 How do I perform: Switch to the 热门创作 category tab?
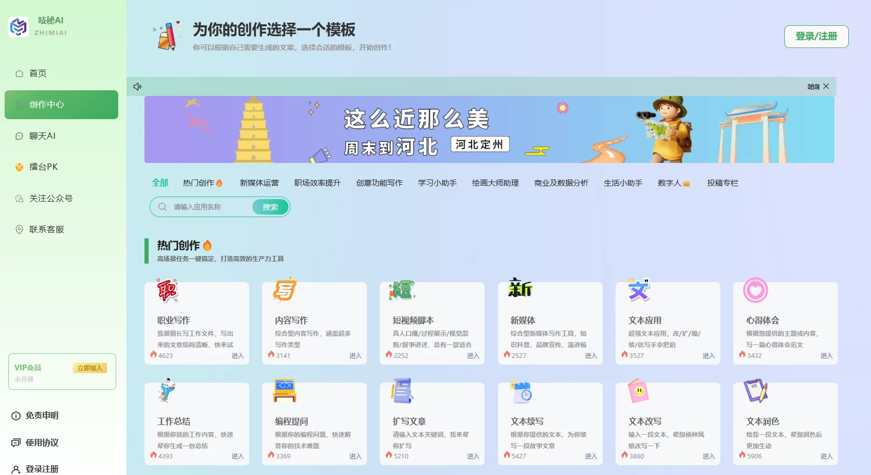202,183
